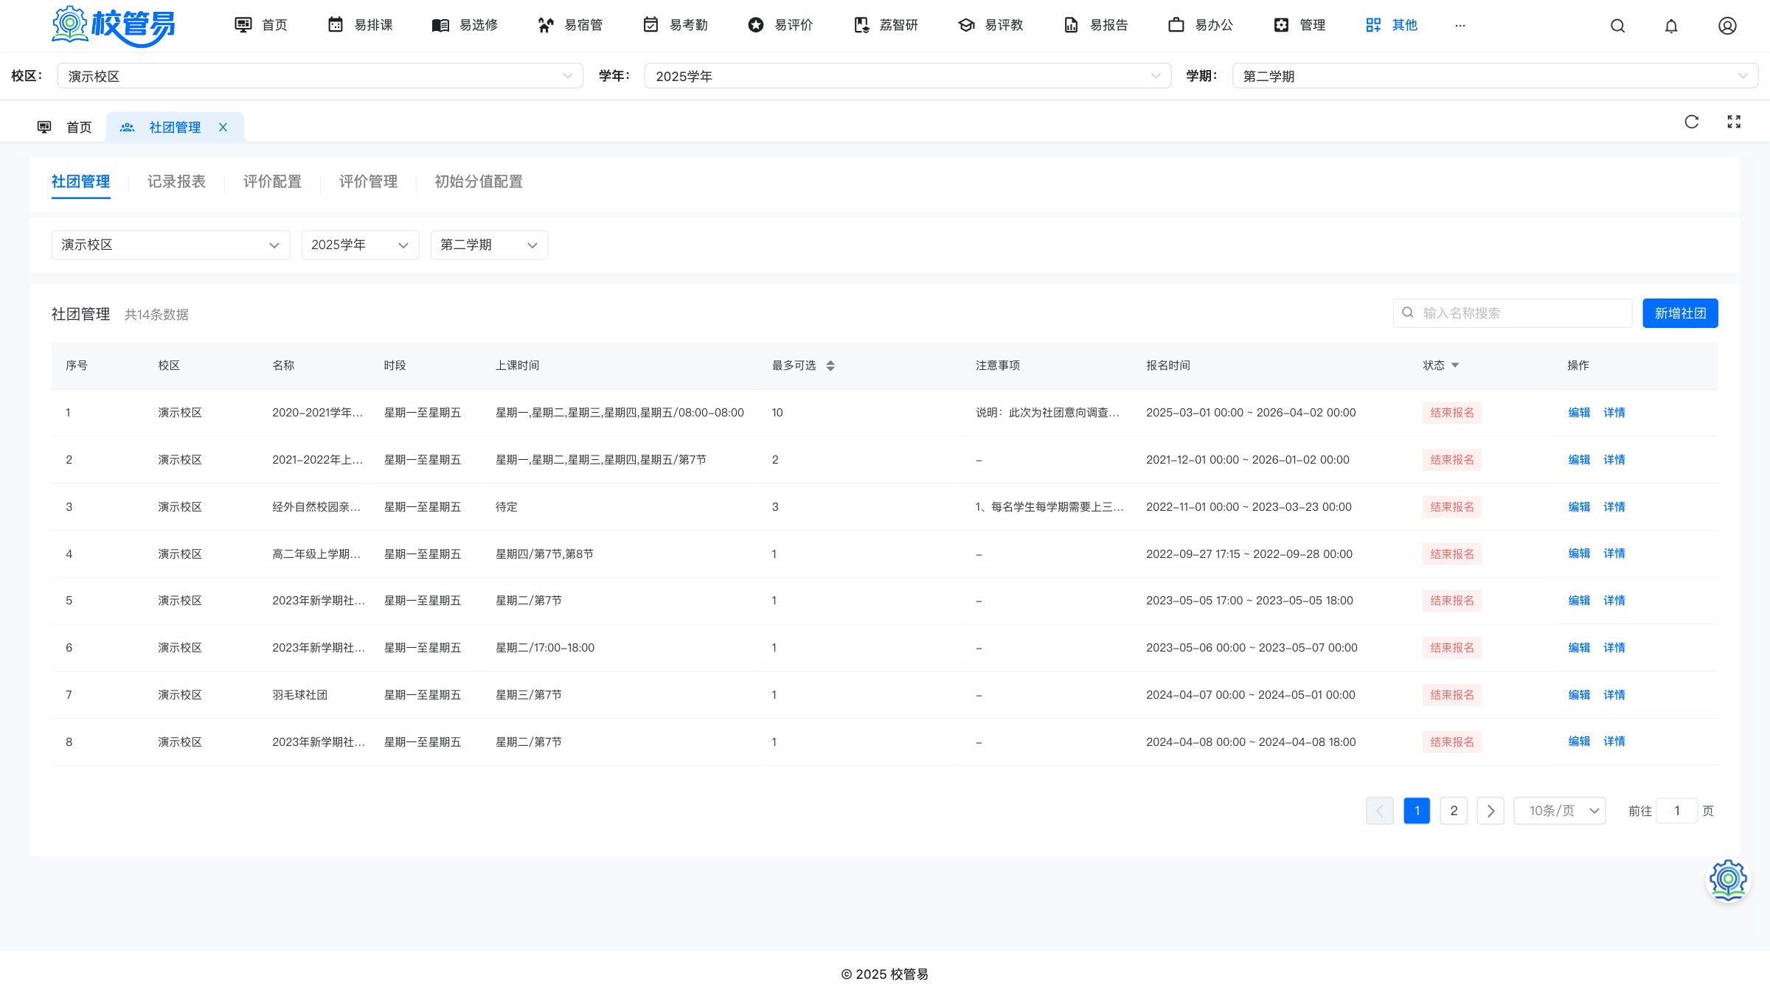Open the 易办公 navigation item

point(1201,25)
